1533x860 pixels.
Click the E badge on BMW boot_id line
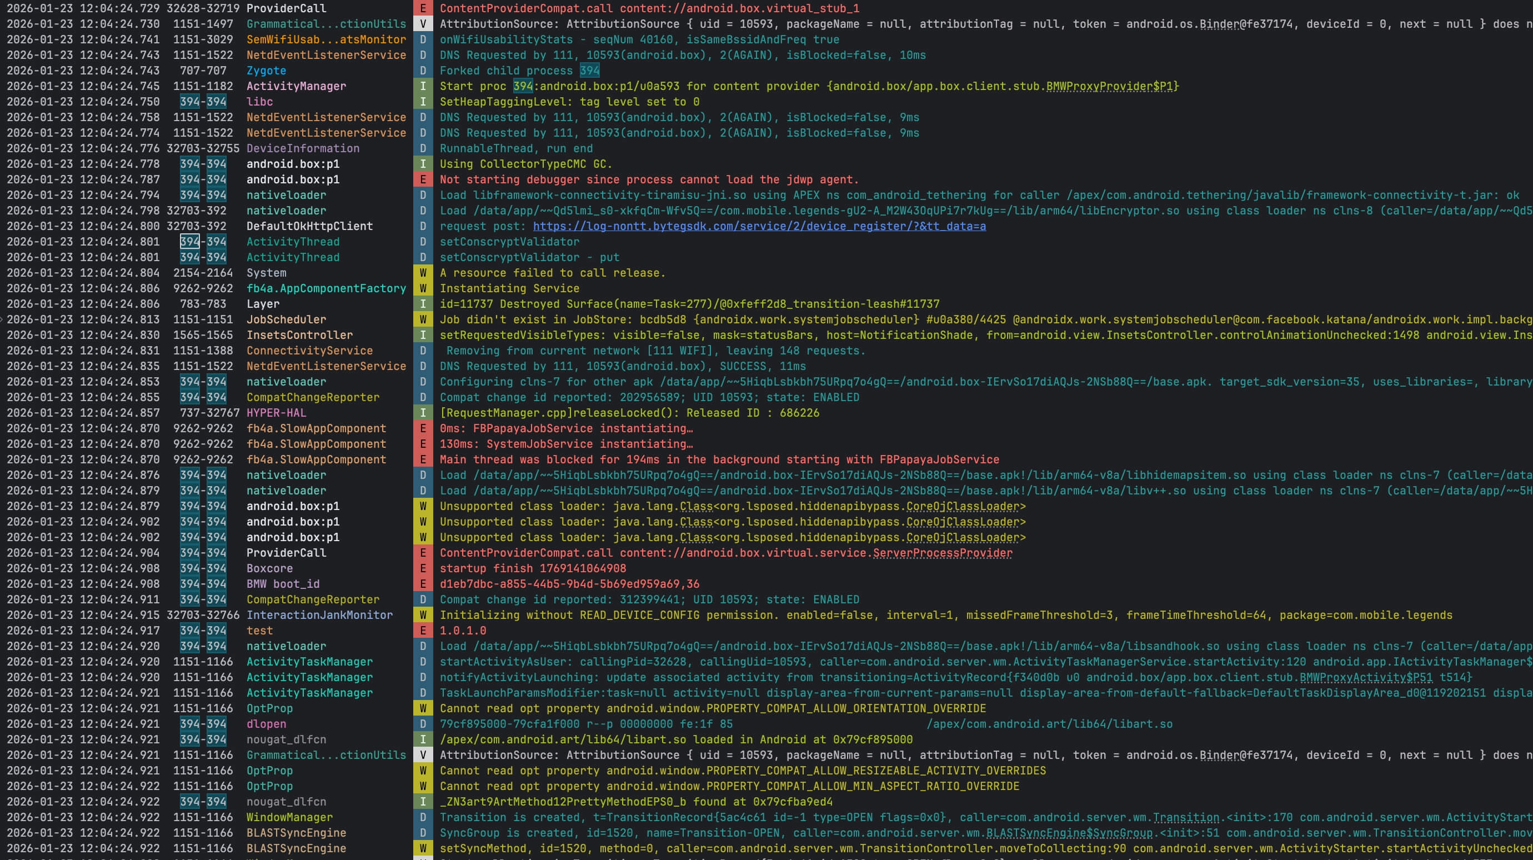[423, 584]
